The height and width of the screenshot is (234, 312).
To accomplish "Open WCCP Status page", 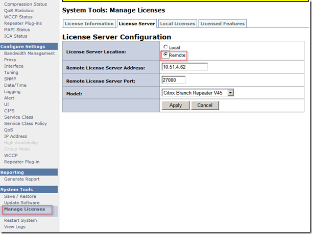I will (18, 17).
